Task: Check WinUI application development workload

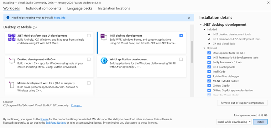Action: point(181,59)
